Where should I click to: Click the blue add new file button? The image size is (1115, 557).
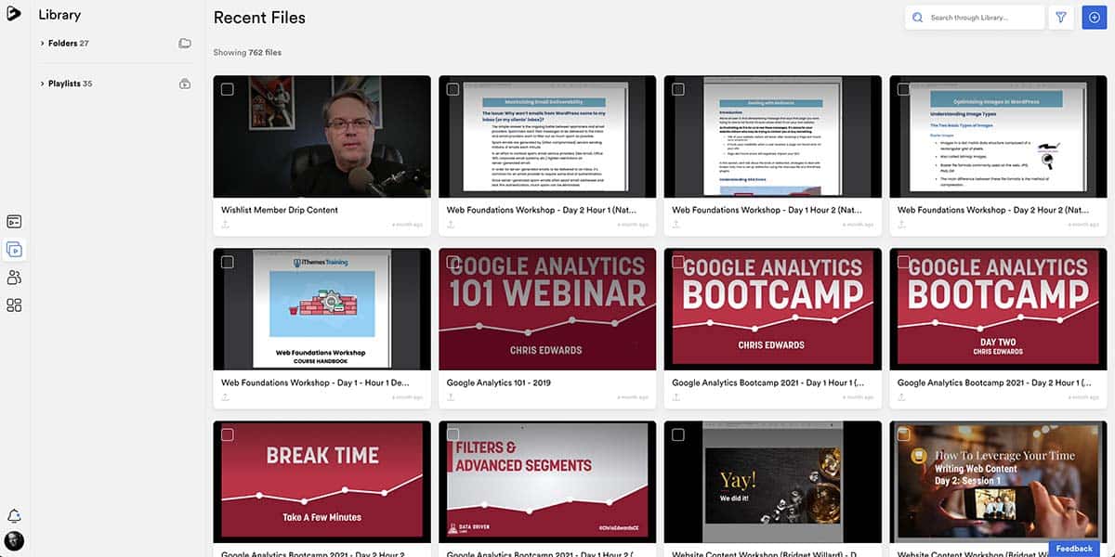pyautogui.click(x=1095, y=18)
